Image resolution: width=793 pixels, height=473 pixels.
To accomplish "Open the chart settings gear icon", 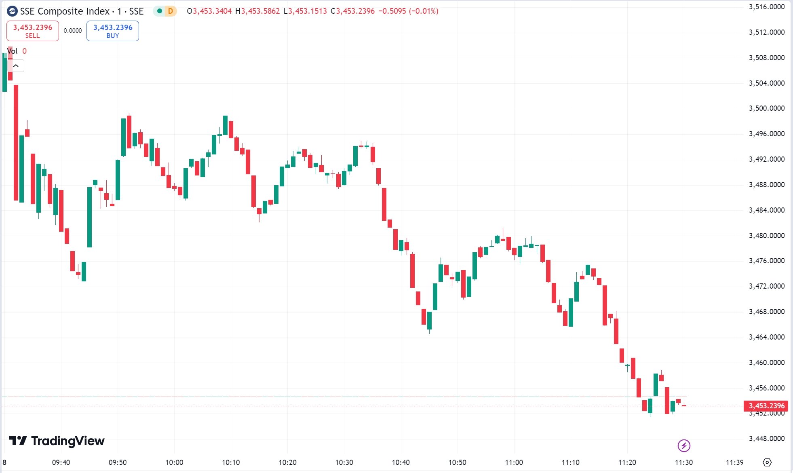I will click(767, 462).
